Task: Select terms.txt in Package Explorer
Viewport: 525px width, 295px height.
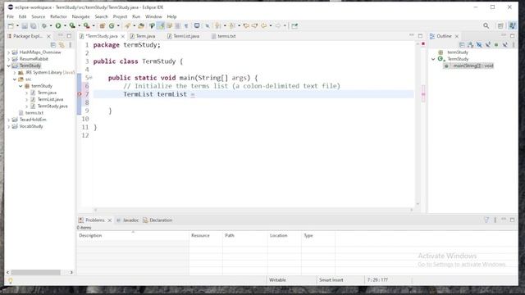Action: pyautogui.click(x=34, y=113)
